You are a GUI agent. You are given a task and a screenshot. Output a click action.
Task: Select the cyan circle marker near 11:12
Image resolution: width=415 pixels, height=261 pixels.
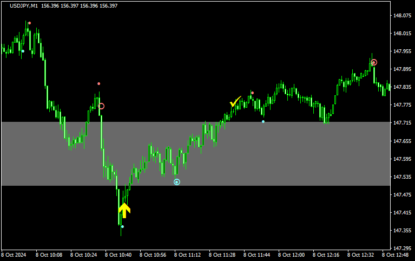[x=177, y=182]
